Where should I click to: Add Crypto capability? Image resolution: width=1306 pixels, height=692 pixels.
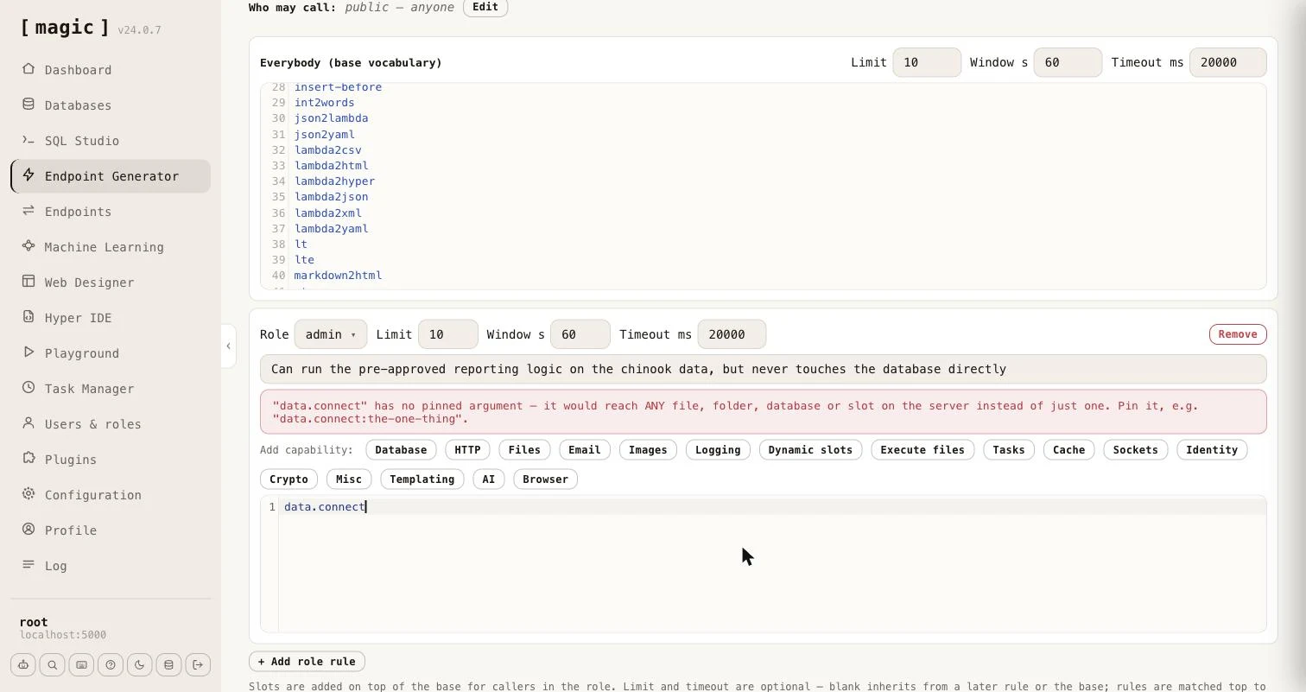[288, 479]
